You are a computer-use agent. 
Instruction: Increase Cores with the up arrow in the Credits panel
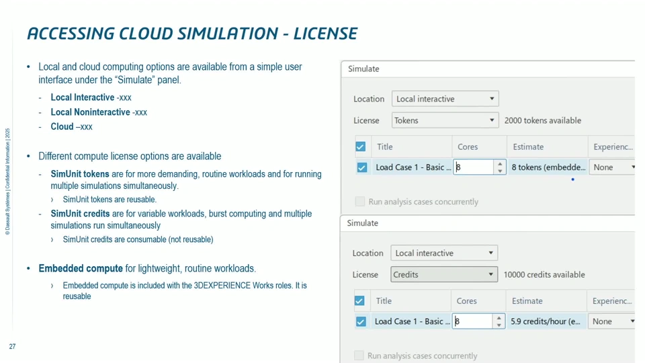coord(499,318)
